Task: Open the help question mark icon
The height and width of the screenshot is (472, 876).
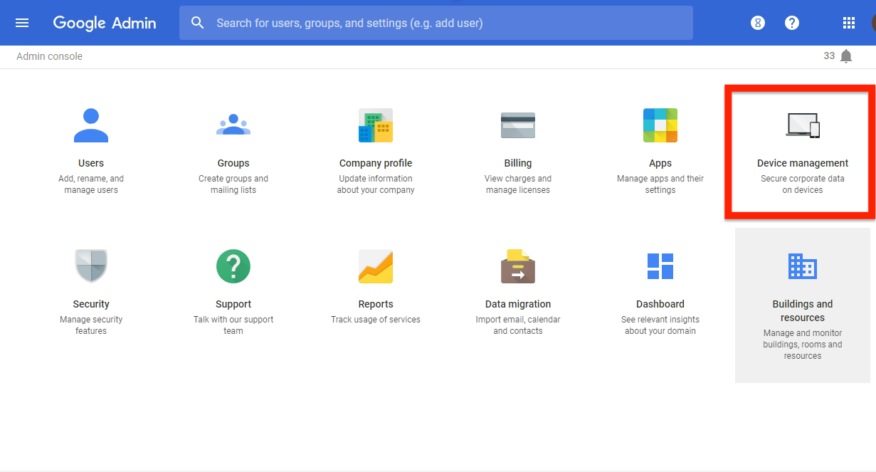Action: 792,23
